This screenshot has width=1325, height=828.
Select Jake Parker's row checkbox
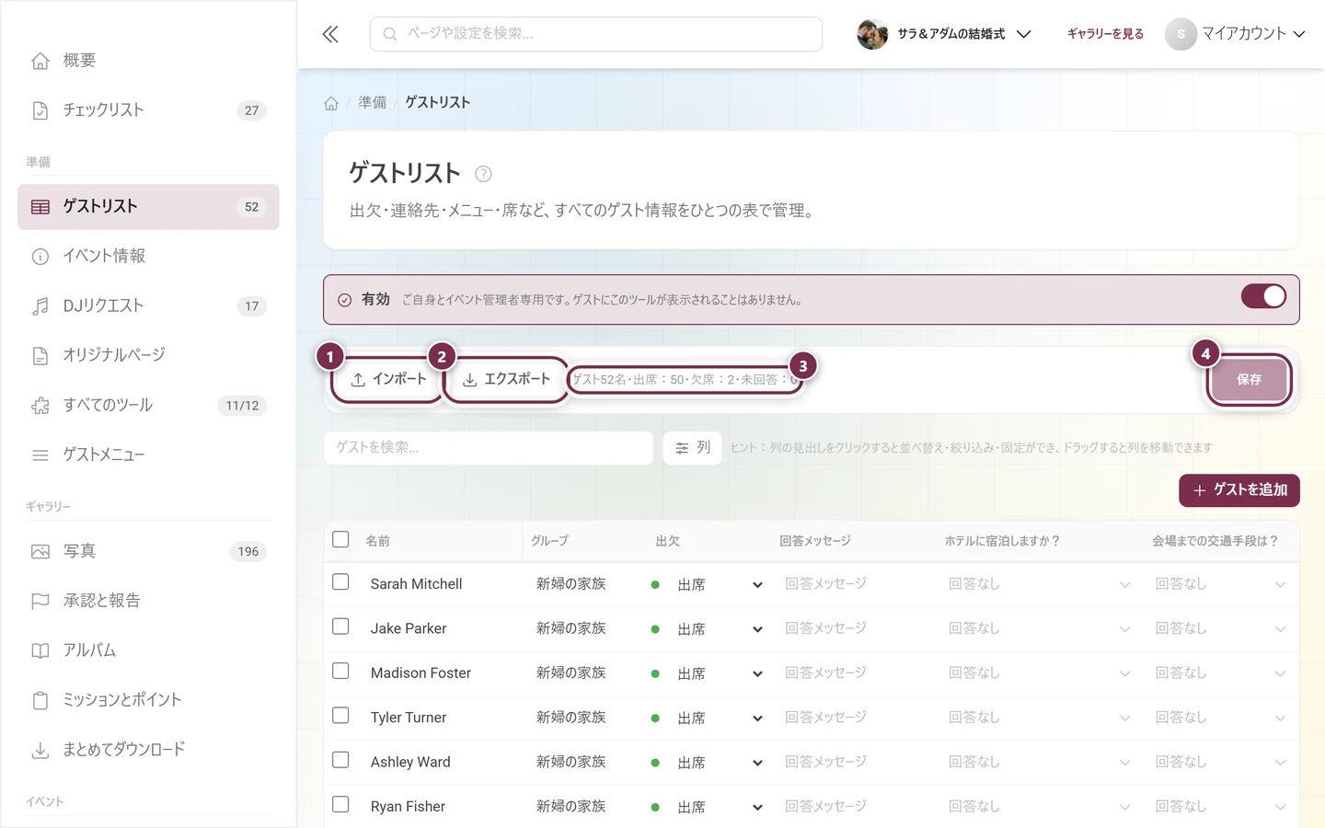tap(340, 627)
